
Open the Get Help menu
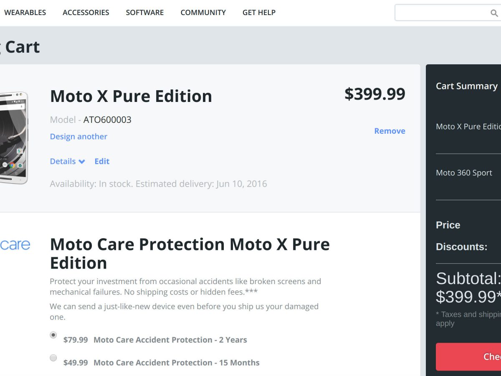tap(259, 13)
